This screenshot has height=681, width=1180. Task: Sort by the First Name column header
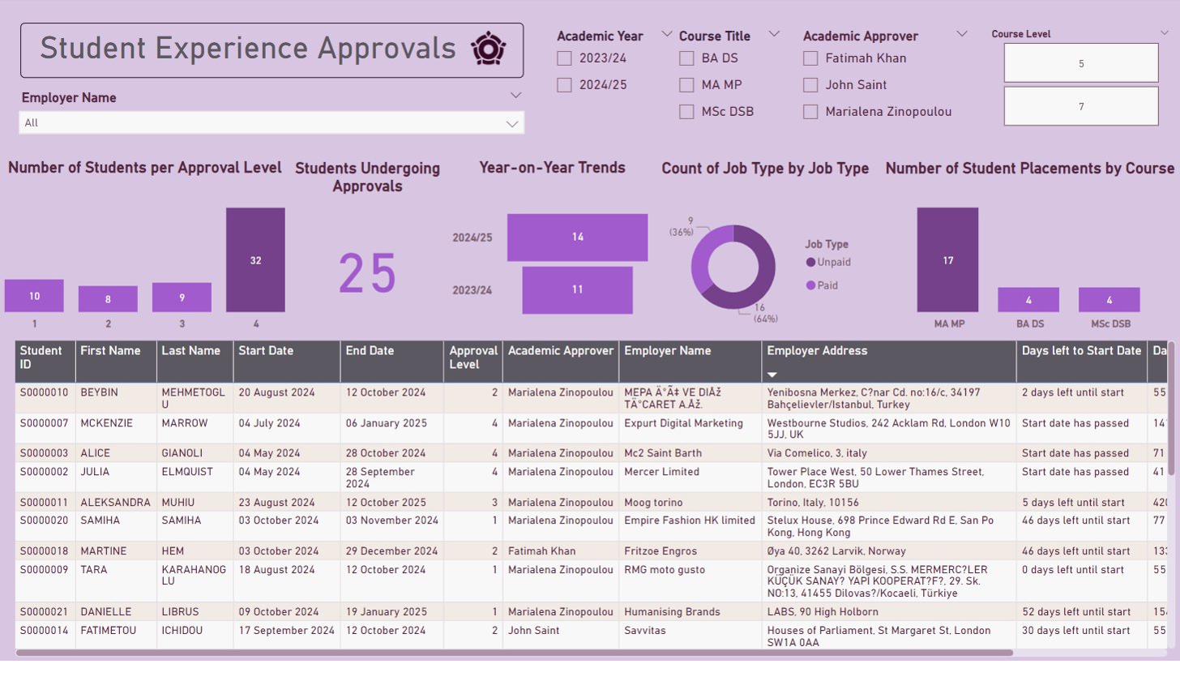pyautogui.click(x=116, y=362)
